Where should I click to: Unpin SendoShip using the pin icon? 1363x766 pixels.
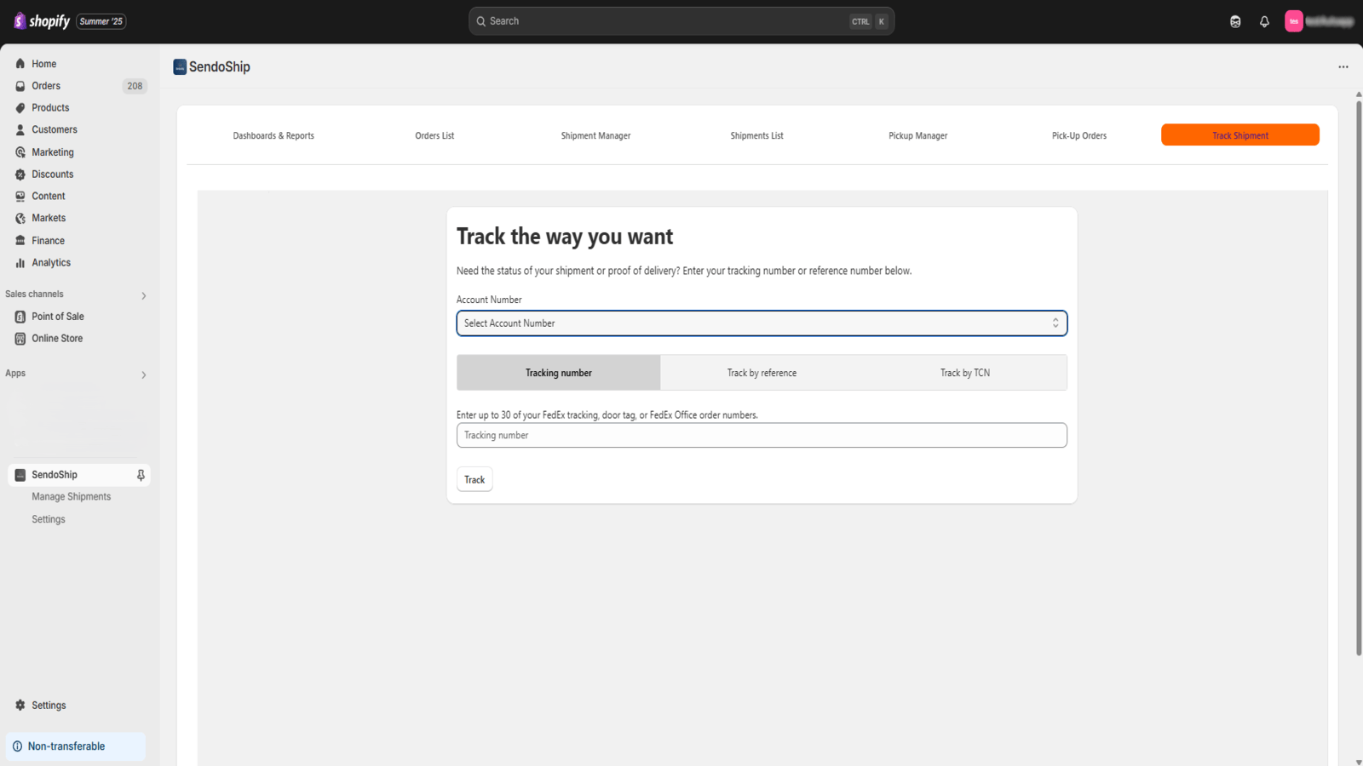tap(141, 475)
